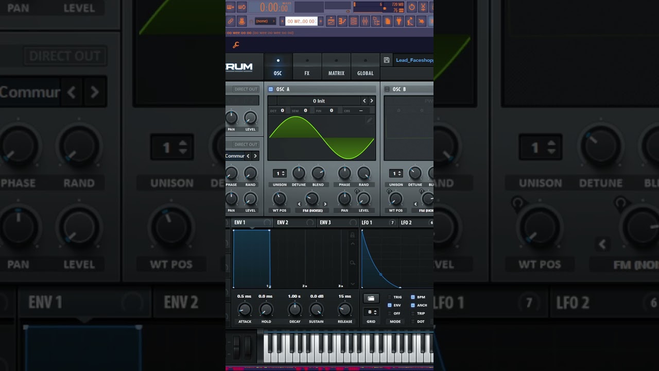
Task: Select the LFO 1 tab
Action: pyautogui.click(x=378, y=223)
